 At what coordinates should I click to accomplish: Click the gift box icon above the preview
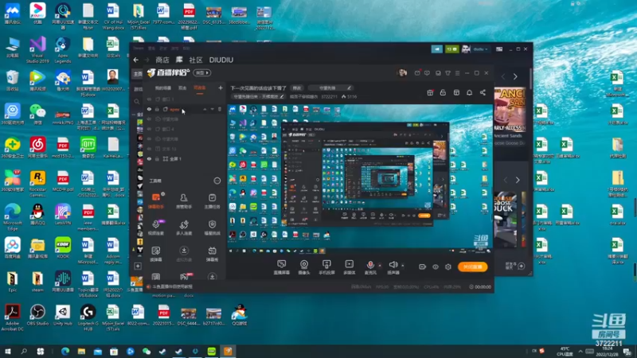(x=430, y=92)
